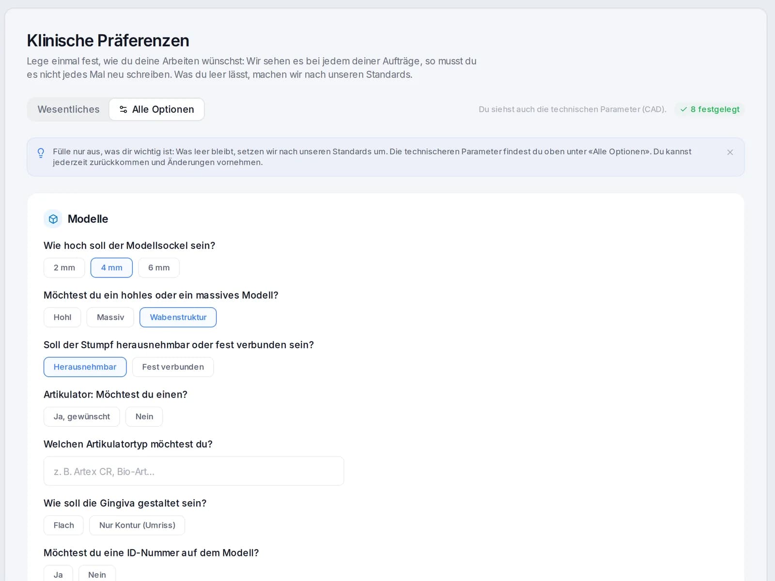
Task: Choose Nur Kontur (Umriss) gingiva
Action: (137, 525)
